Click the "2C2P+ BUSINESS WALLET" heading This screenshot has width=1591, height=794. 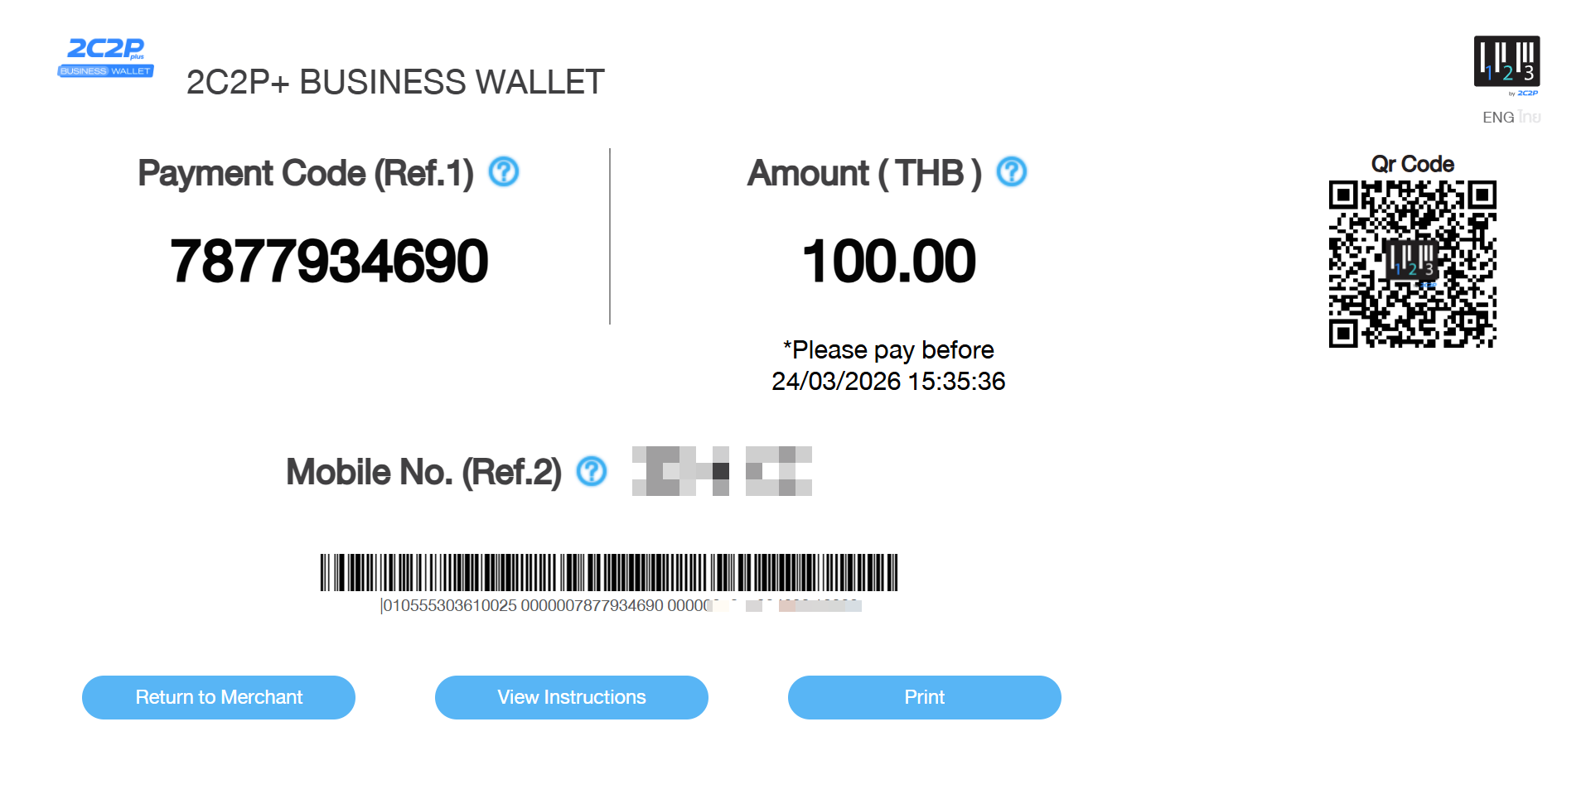pos(395,82)
